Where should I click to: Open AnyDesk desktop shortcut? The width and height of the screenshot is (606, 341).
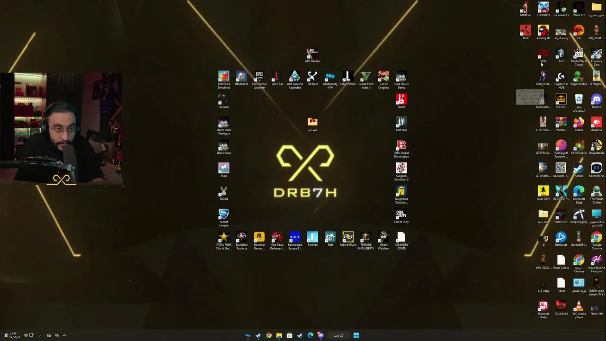click(x=597, y=125)
